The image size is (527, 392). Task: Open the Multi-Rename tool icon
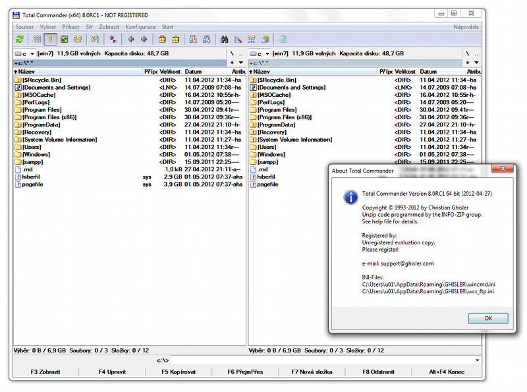point(238,40)
